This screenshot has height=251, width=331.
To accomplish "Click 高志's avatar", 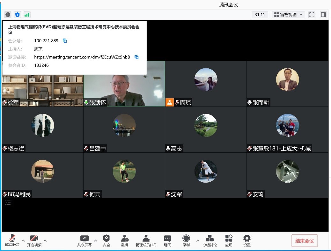I will [206, 125].
